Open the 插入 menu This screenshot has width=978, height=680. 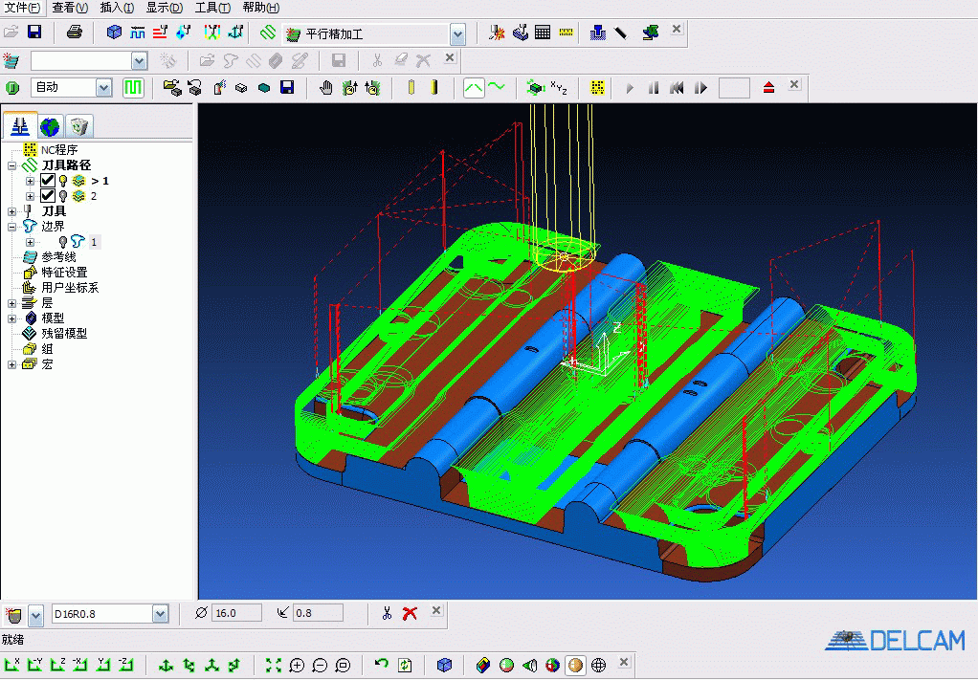[x=117, y=8]
